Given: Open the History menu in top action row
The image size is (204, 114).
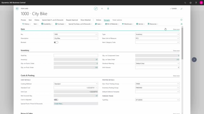Looking at the screenshot, I should [x=37, y=20].
